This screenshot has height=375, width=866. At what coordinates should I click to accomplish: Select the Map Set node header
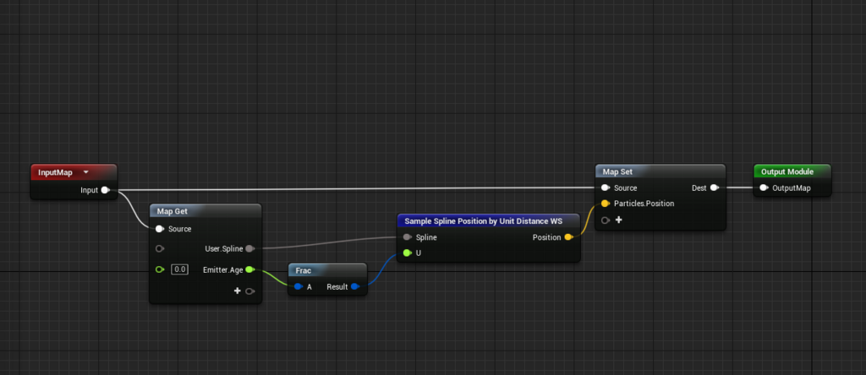coord(660,171)
